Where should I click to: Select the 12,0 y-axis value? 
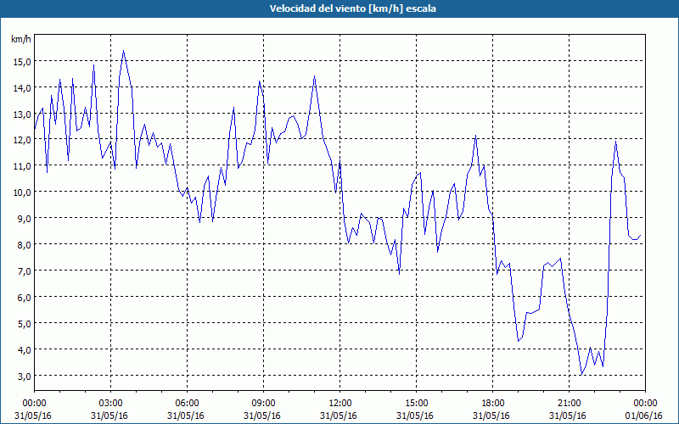(22, 140)
